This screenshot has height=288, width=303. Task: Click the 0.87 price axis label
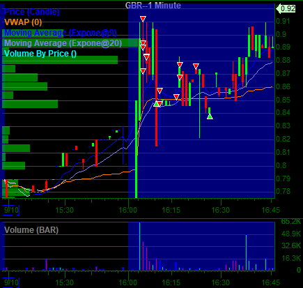click(283, 73)
